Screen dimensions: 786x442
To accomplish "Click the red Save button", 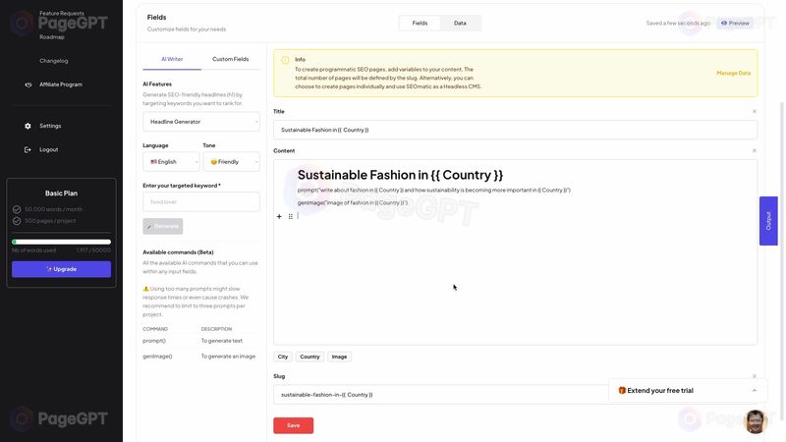I will [x=293, y=425].
